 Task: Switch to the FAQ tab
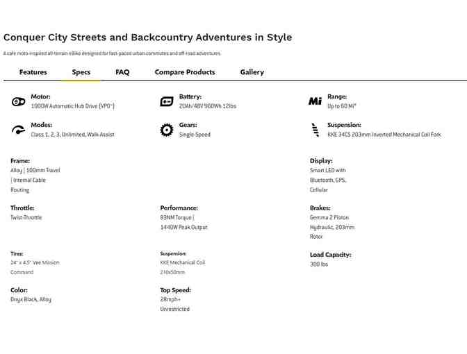pos(122,72)
